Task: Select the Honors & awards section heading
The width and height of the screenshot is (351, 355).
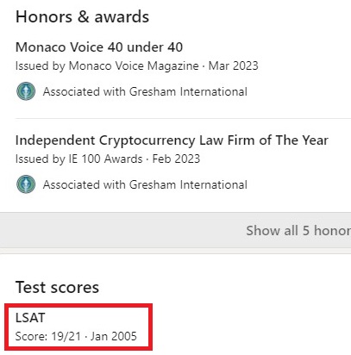Action: [x=82, y=16]
